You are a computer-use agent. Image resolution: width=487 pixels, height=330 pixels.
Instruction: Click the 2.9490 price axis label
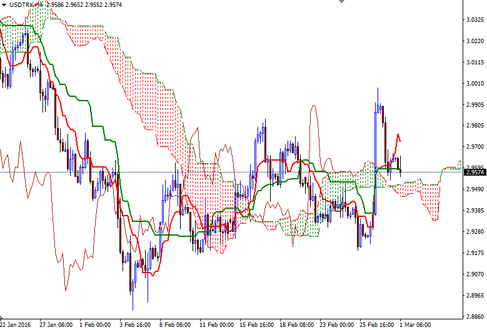[x=475, y=189]
